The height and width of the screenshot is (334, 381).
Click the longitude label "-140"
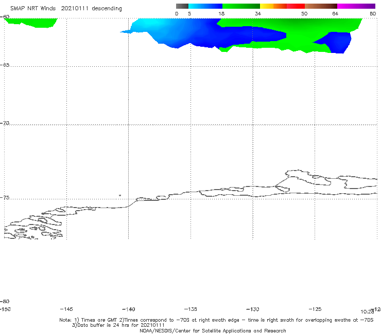click(x=129, y=309)
